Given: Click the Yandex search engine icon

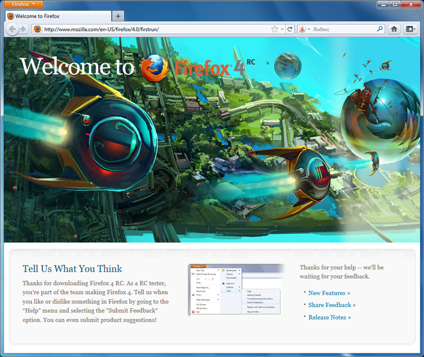Looking at the screenshot, I should point(303,29).
